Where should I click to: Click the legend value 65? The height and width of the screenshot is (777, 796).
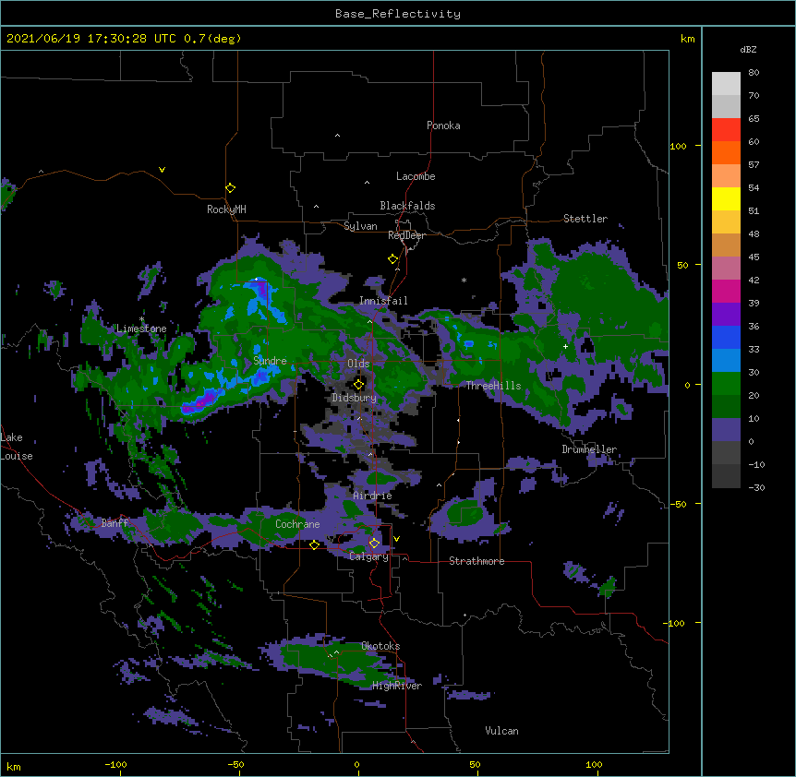pos(754,119)
